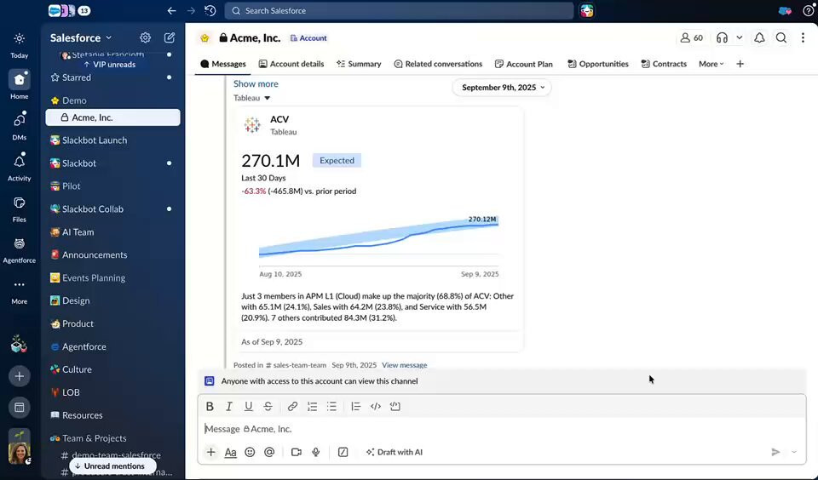The width and height of the screenshot is (818, 480).
Task: Open the Slackbot icon beside search bar
Action: click(x=587, y=10)
